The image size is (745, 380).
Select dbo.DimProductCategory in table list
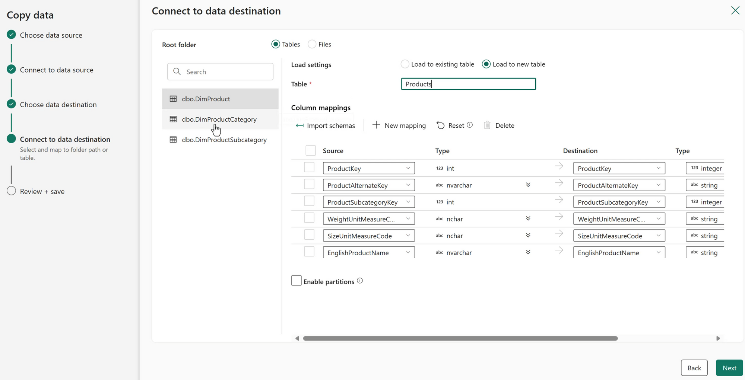220,119
